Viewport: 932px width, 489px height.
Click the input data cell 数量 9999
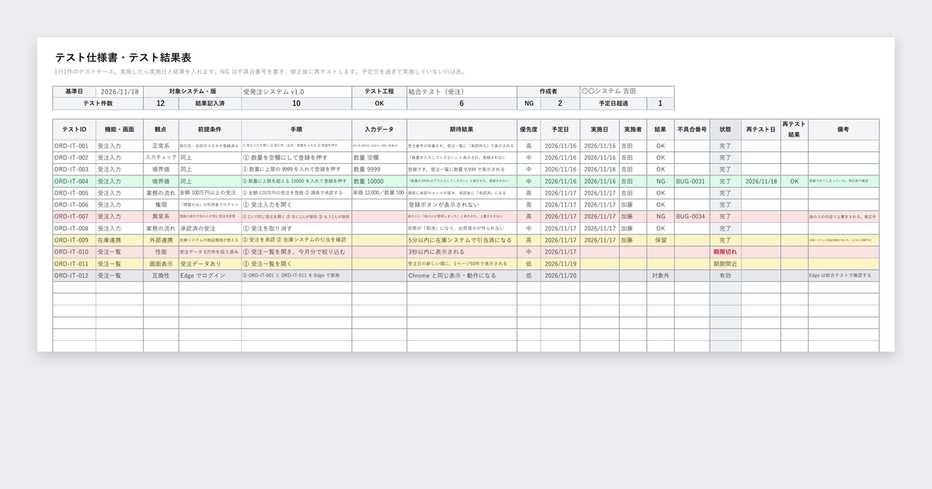coord(380,169)
